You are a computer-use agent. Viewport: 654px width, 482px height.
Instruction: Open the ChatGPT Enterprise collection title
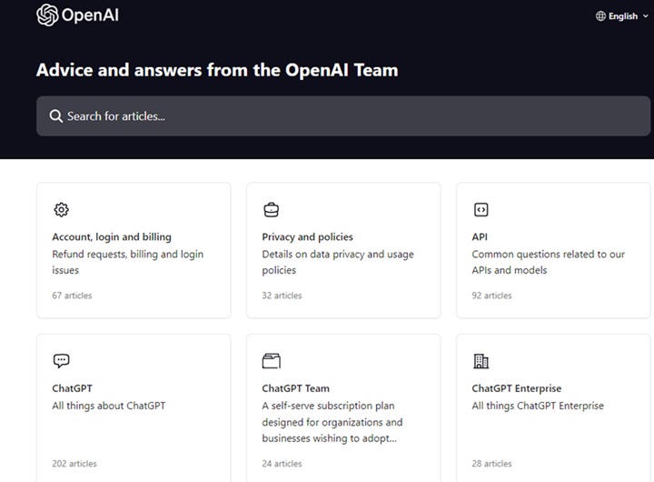click(516, 388)
